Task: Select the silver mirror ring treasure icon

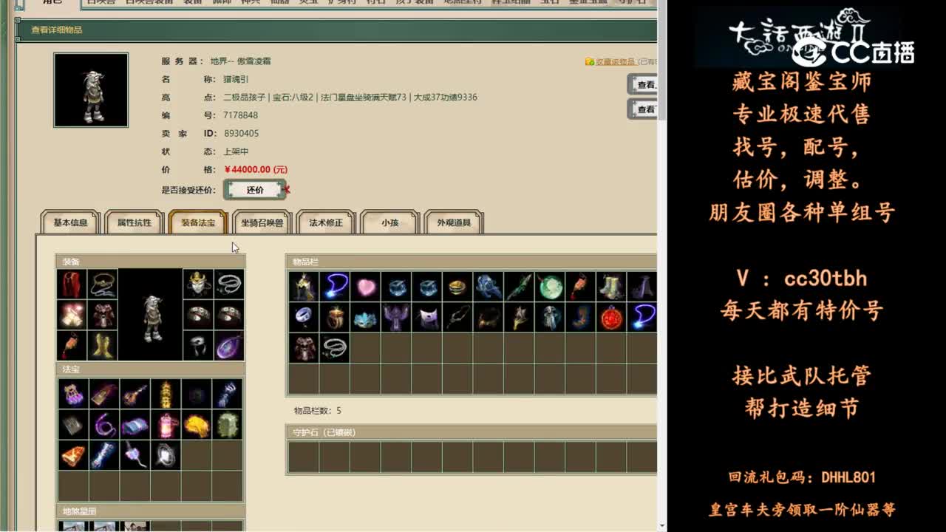Action: (166, 455)
